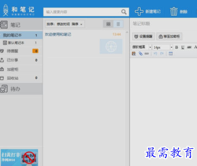Screen dimensions: 197x166
Task: Click the welcome note globe thumbnail
Action: point(111,47)
